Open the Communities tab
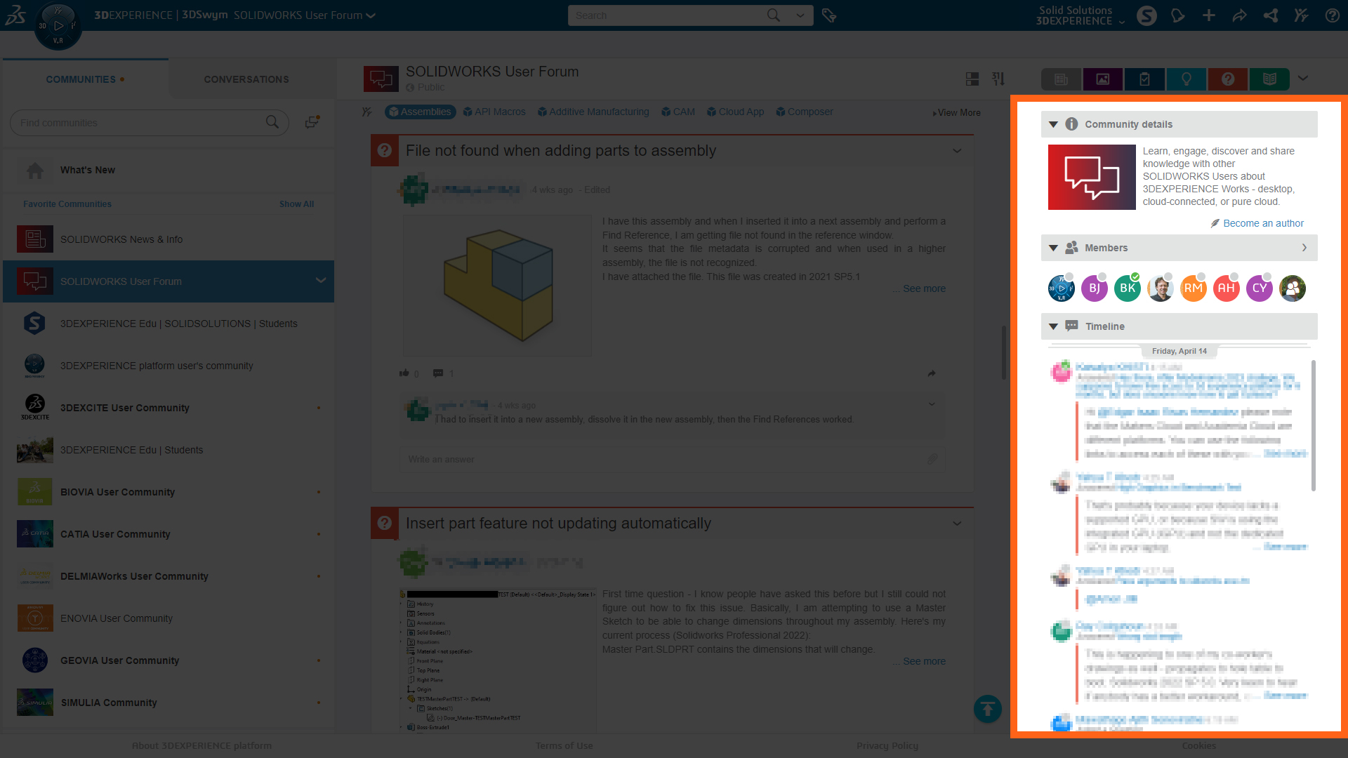The image size is (1348, 758). (x=81, y=79)
